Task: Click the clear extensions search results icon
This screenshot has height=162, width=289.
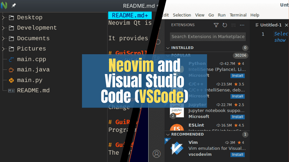Action: tap(233, 25)
